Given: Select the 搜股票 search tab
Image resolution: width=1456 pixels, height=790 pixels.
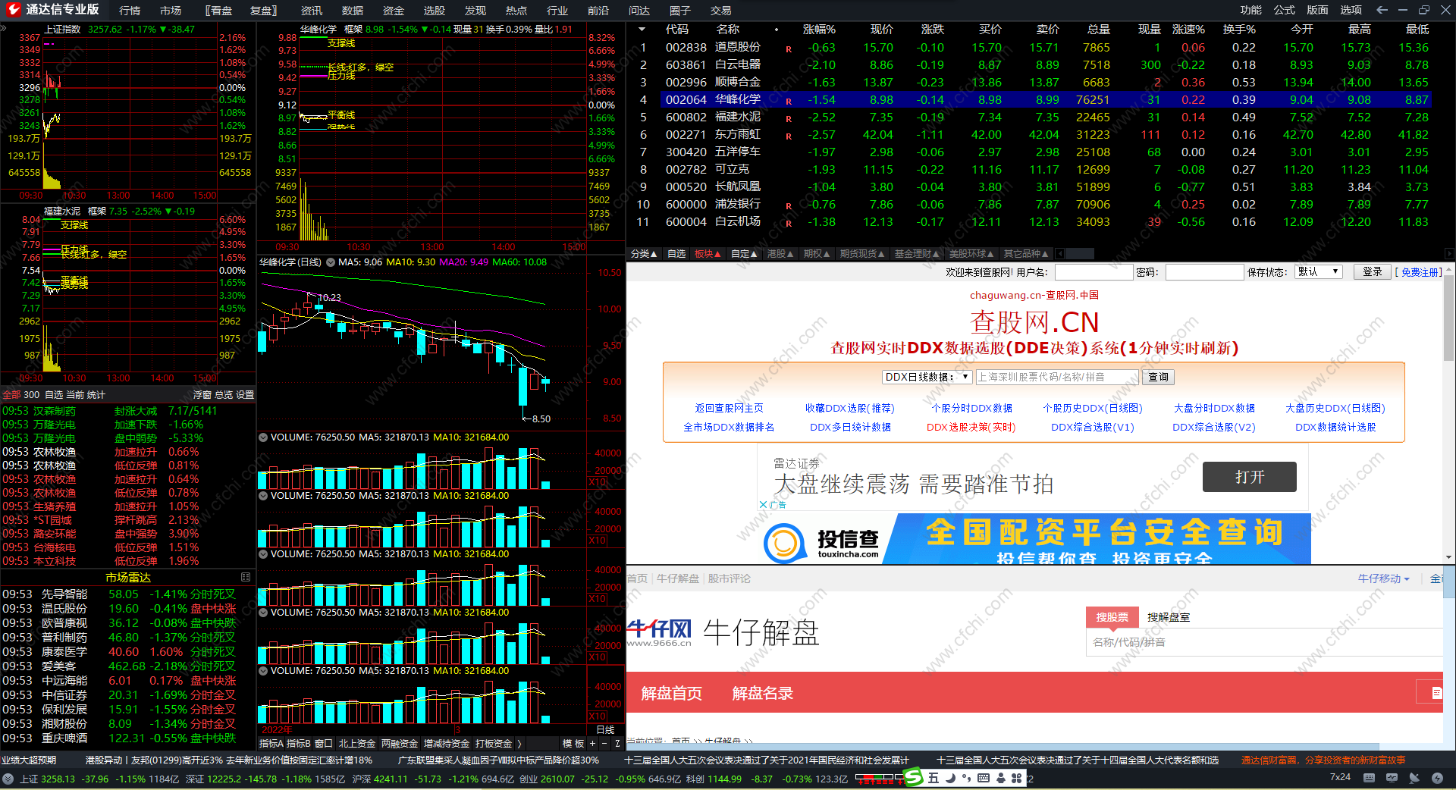Looking at the screenshot, I should 1112,617.
